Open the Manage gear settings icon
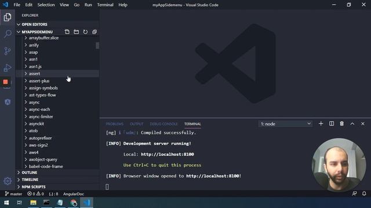This screenshot has height=208, width=371. pos(8,181)
